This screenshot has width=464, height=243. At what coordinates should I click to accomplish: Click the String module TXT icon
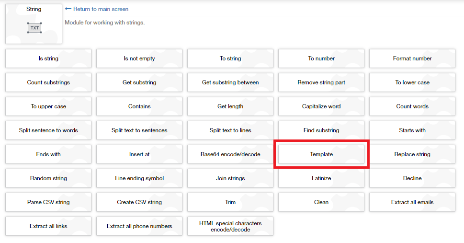point(34,28)
